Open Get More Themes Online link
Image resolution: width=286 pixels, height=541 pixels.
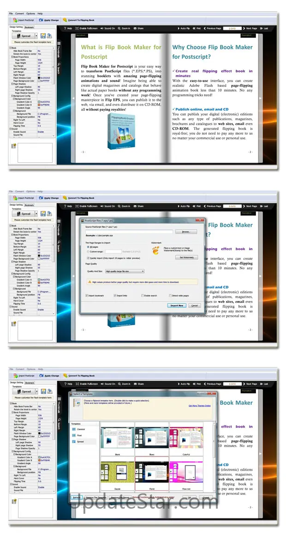200,406
